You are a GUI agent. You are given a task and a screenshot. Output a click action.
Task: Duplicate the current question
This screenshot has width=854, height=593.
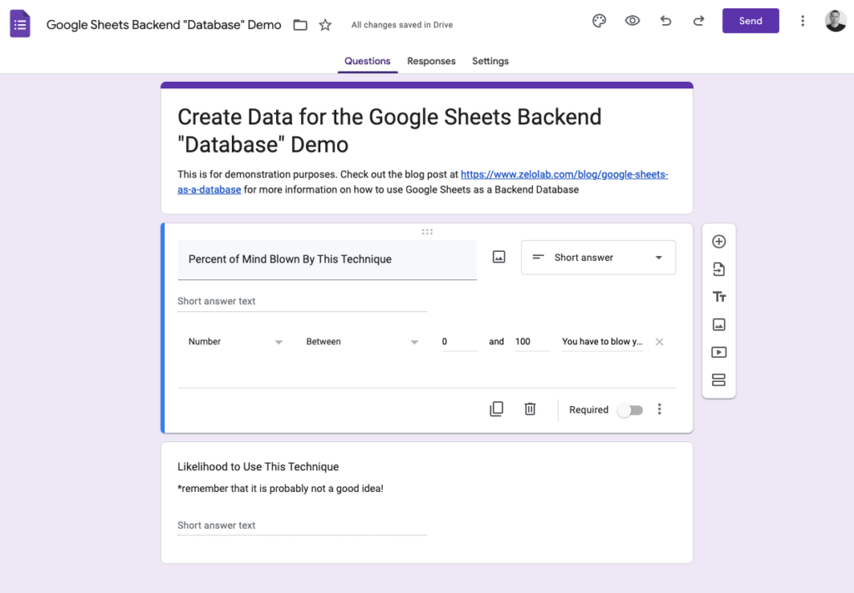click(x=496, y=409)
